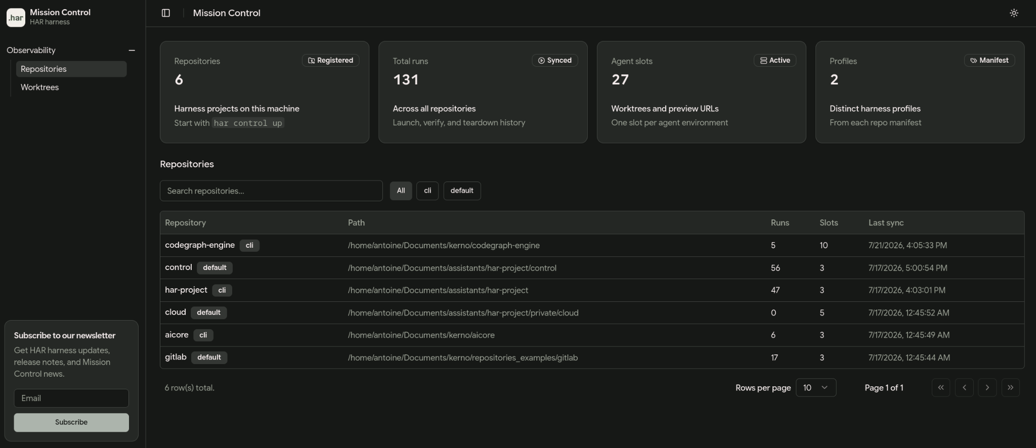1036x448 pixels.
Task: Click the newsletter Email field
Action: (x=71, y=398)
